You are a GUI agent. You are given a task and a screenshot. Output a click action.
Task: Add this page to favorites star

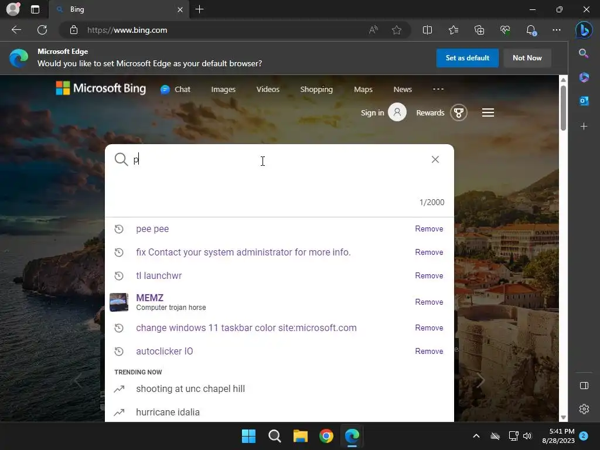pos(397,30)
